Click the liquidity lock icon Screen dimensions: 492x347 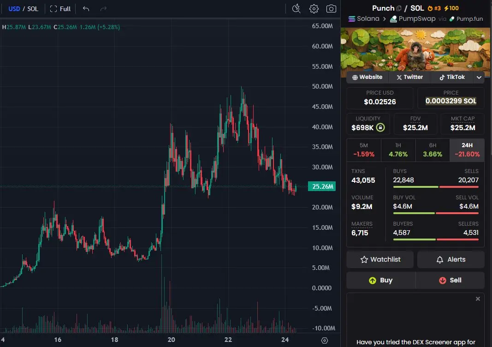pyautogui.click(x=380, y=127)
